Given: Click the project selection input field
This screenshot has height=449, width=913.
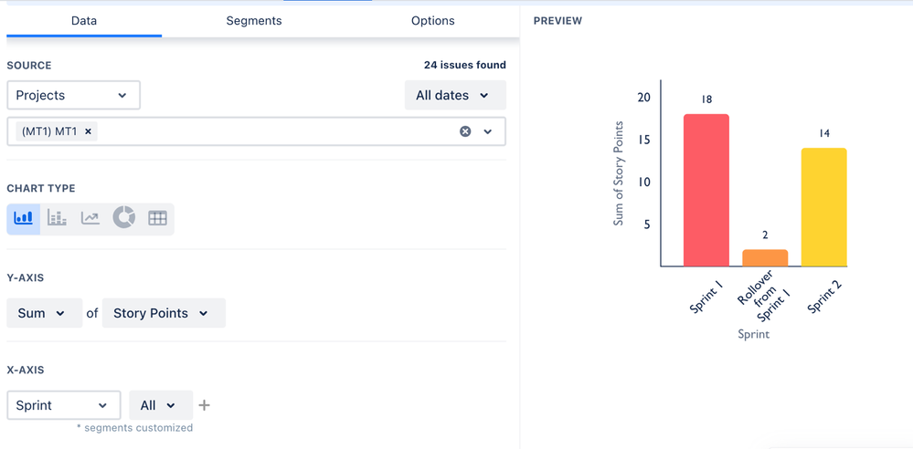Looking at the screenshot, I should [x=256, y=131].
